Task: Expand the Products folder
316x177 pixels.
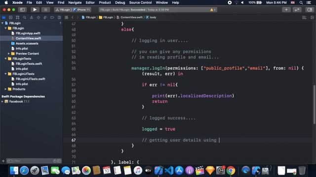Action: point(5,89)
